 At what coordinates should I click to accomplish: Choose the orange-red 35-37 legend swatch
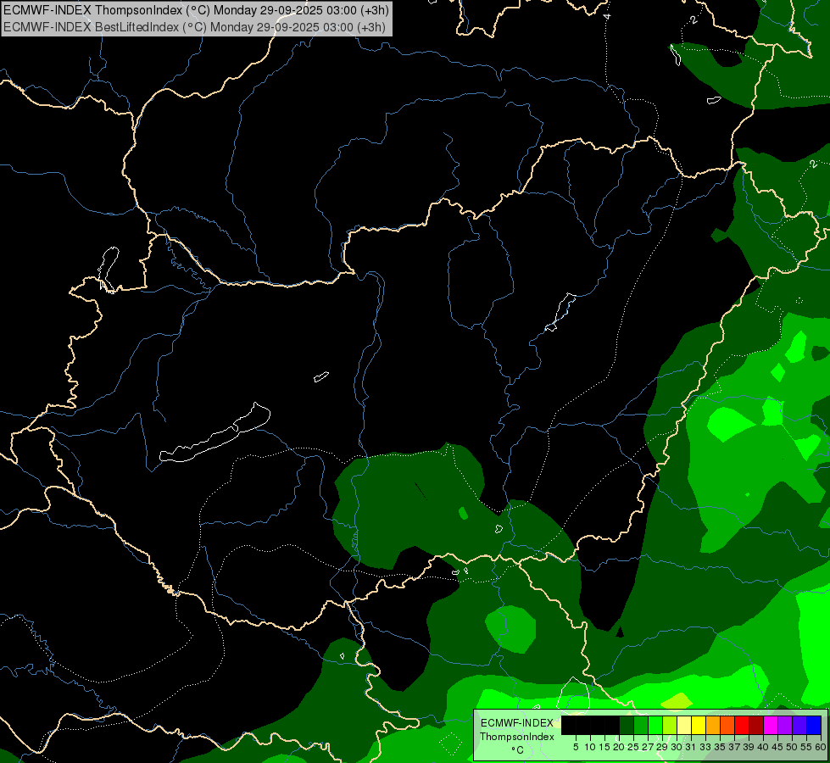(727, 725)
